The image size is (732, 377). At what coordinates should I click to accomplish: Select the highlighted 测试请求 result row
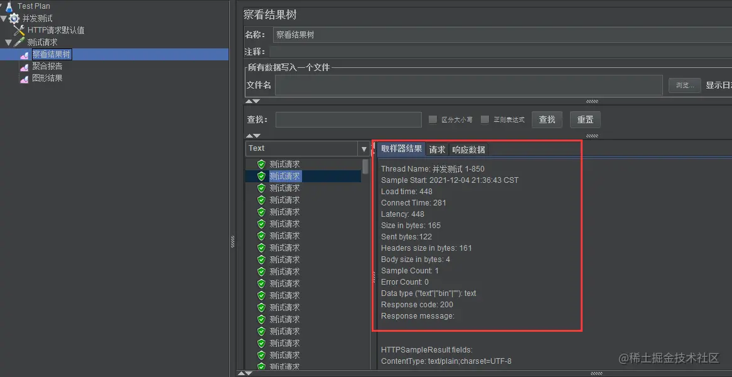point(303,176)
